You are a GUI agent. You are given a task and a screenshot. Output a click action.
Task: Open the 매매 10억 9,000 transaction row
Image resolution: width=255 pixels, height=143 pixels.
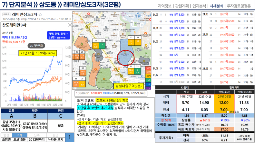(x=177, y=75)
